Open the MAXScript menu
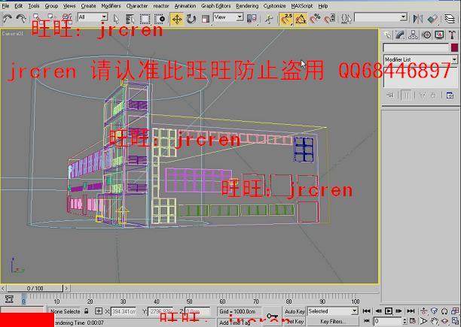 point(301,6)
